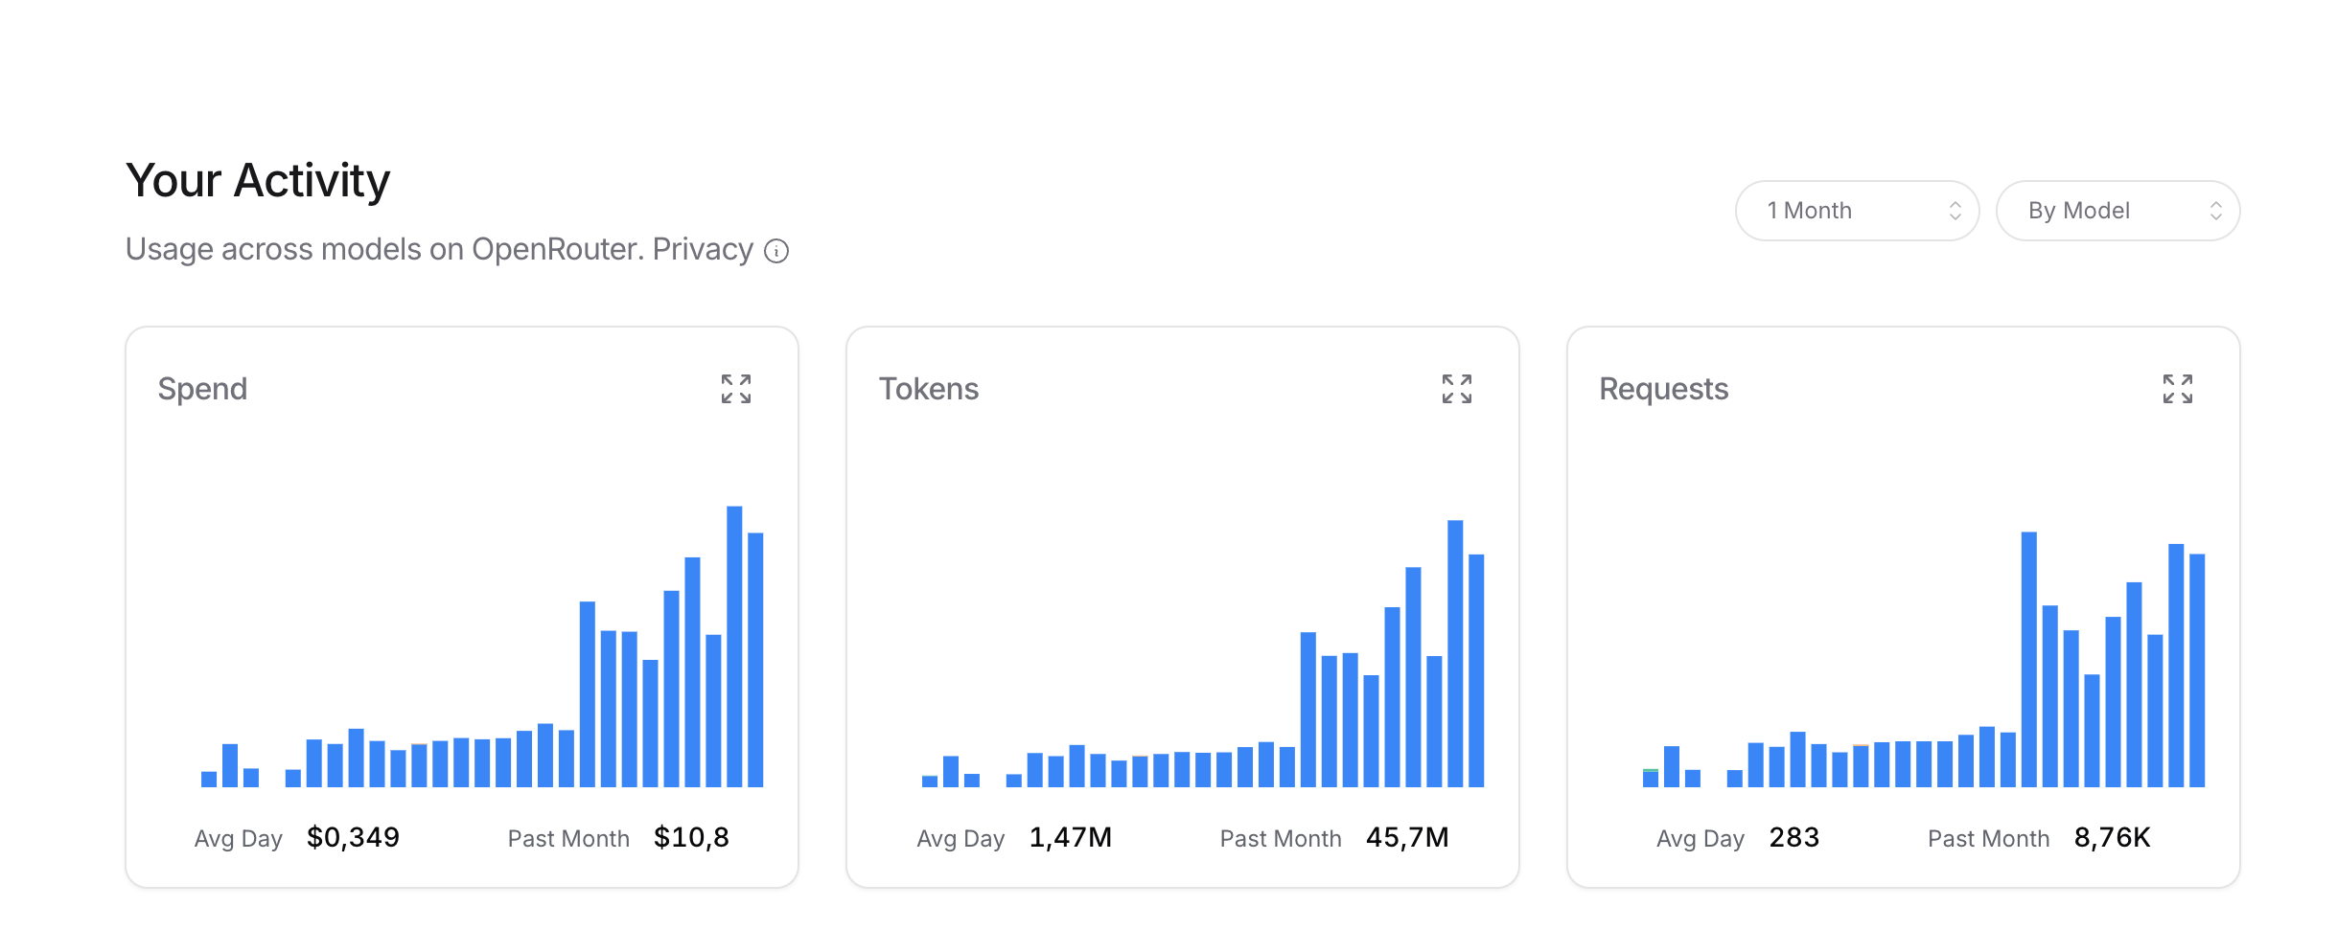Screen dimensions: 2337x952
Task: Click the tallest bar in Tokens chart
Action: point(1455,653)
